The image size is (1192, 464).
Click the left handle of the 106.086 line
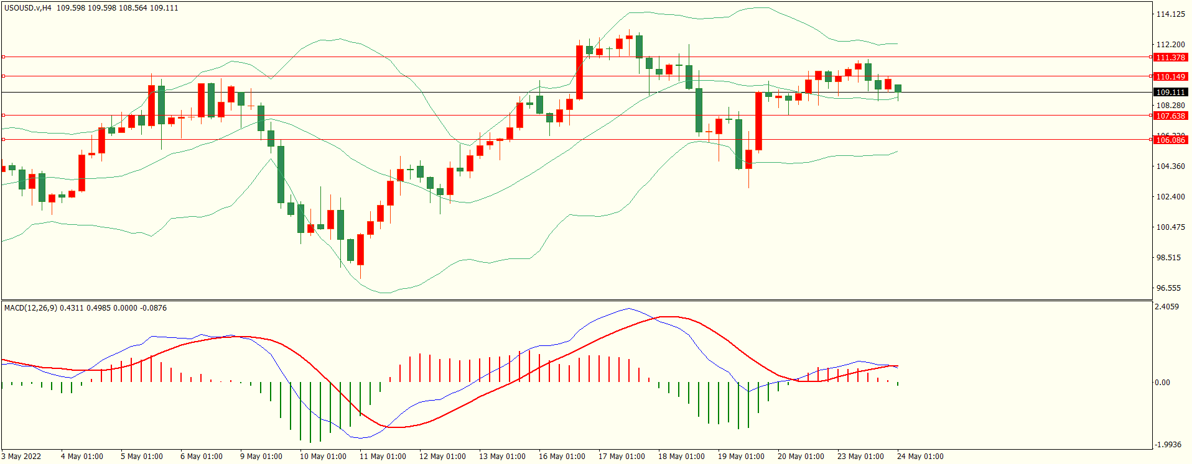tap(3, 140)
